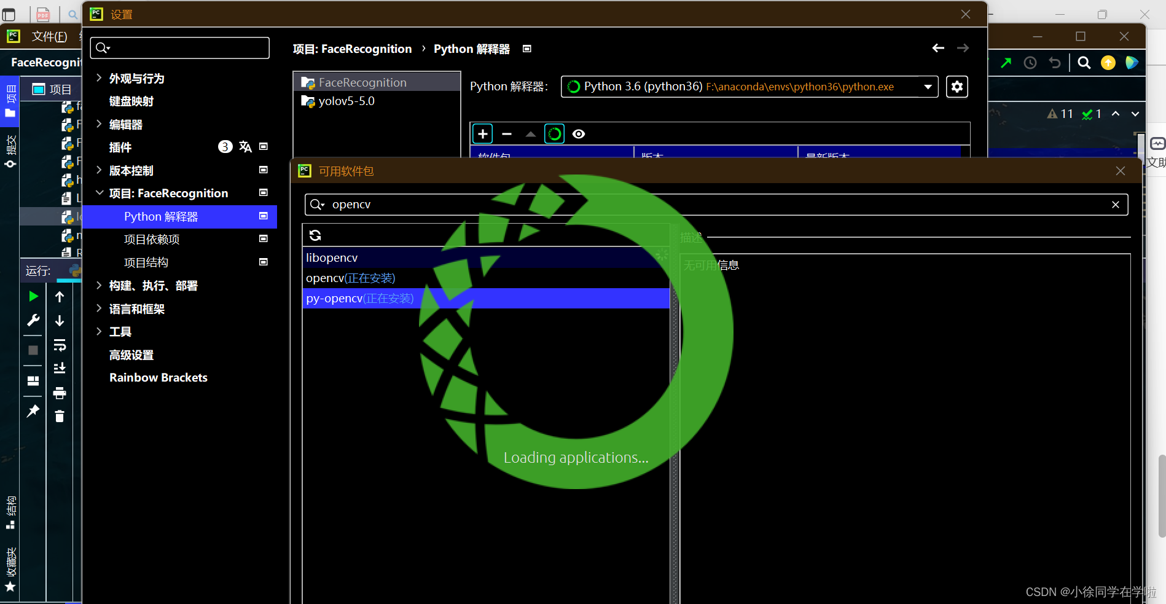Expand Version Control settings (版本控制)

coord(99,170)
